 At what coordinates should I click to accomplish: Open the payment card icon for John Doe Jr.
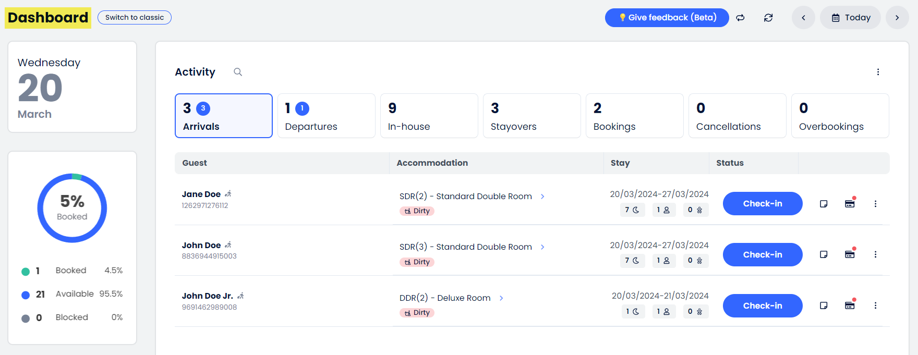coord(850,305)
